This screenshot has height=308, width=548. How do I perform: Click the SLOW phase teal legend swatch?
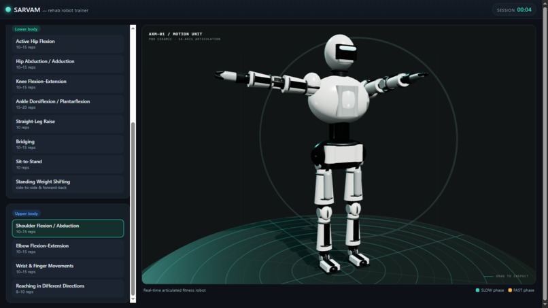click(477, 290)
